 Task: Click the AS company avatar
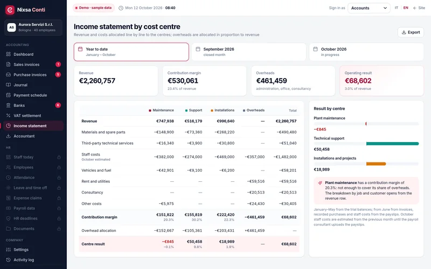tap(11, 27)
